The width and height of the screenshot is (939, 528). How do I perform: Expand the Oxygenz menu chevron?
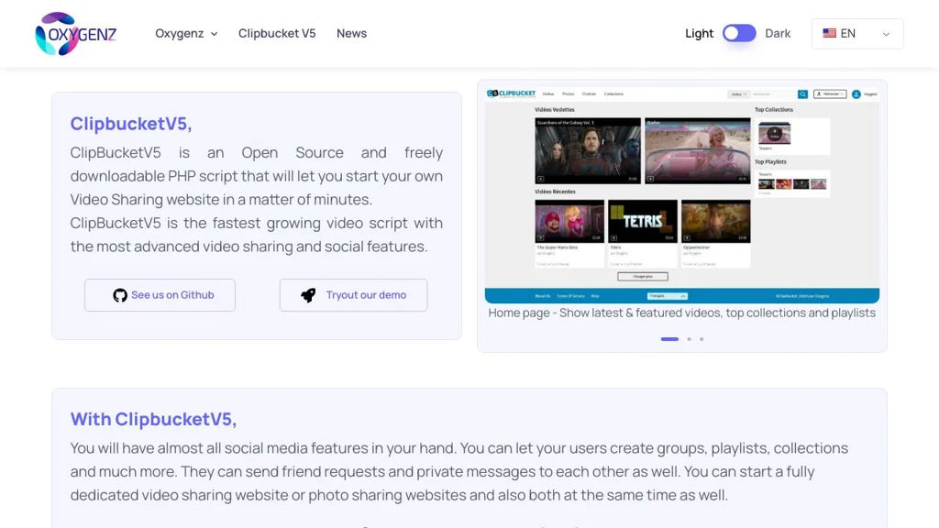[x=214, y=34]
